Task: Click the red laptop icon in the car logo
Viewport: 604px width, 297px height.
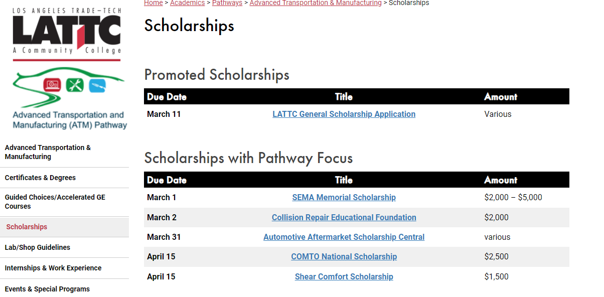Action: tap(52, 85)
